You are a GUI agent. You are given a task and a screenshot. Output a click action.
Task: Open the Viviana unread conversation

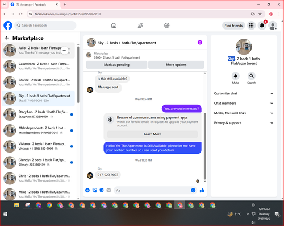coord(38,146)
